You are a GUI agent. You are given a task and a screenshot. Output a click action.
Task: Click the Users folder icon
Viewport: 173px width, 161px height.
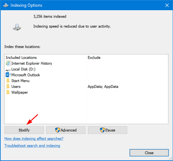click(8, 86)
